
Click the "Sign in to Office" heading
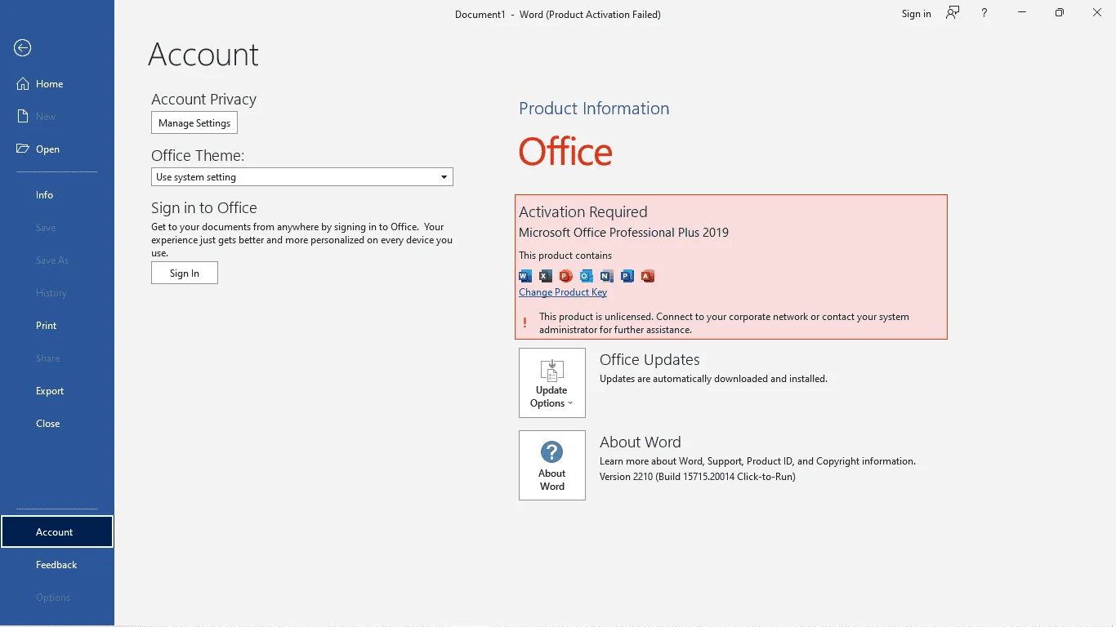click(204, 208)
